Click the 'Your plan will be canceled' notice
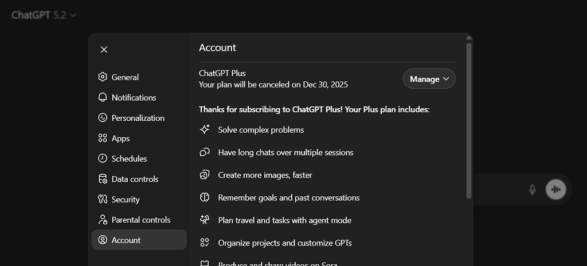Screen dimensions: 587x266 (273, 85)
